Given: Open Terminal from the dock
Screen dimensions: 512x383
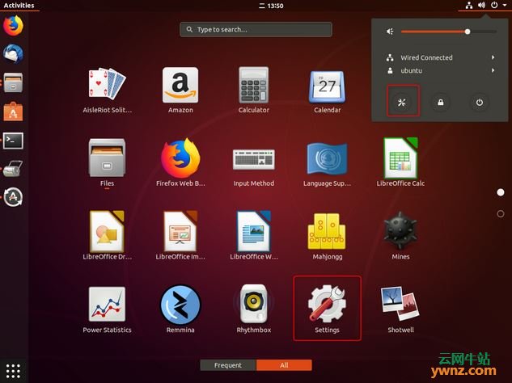Looking at the screenshot, I should (13, 141).
